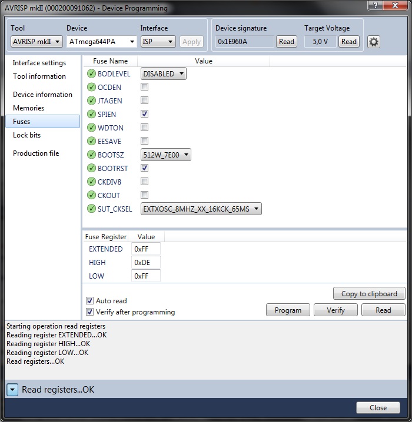Open the Tool information section
Image resolution: width=412 pixels, height=422 pixels.
coord(39,76)
